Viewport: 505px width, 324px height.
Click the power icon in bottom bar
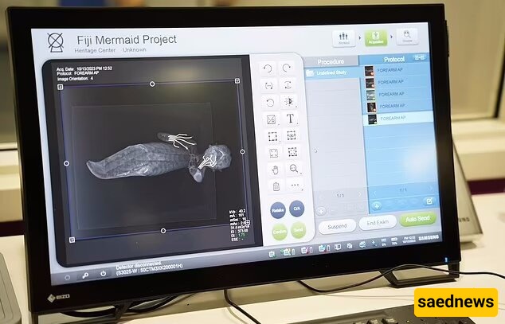click(104, 273)
